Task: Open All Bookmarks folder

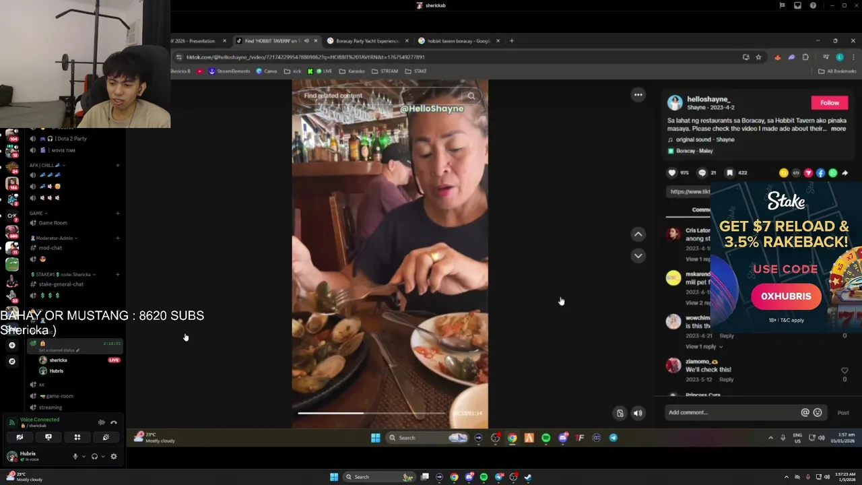Action: (x=837, y=71)
